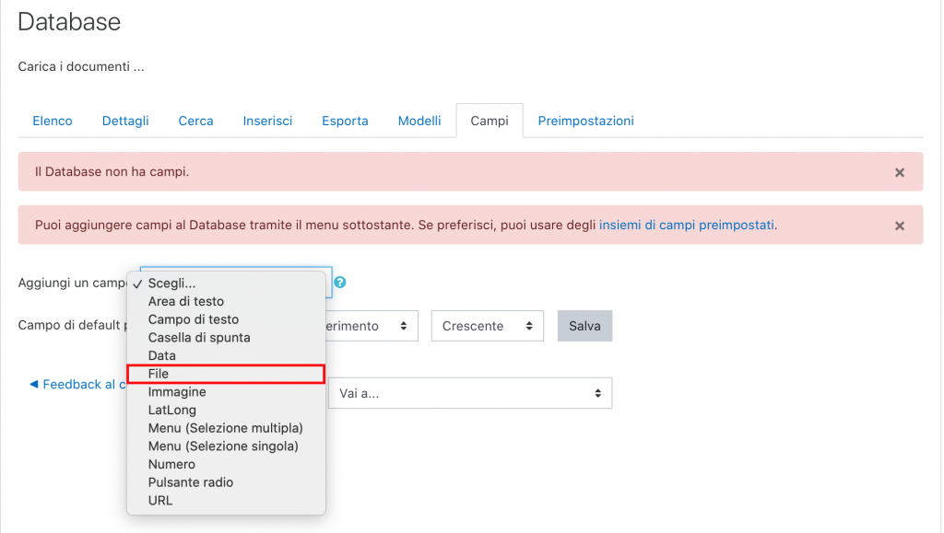Open the Inserisci tab
The height and width of the screenshot is (533, 944).
point(267,121)
